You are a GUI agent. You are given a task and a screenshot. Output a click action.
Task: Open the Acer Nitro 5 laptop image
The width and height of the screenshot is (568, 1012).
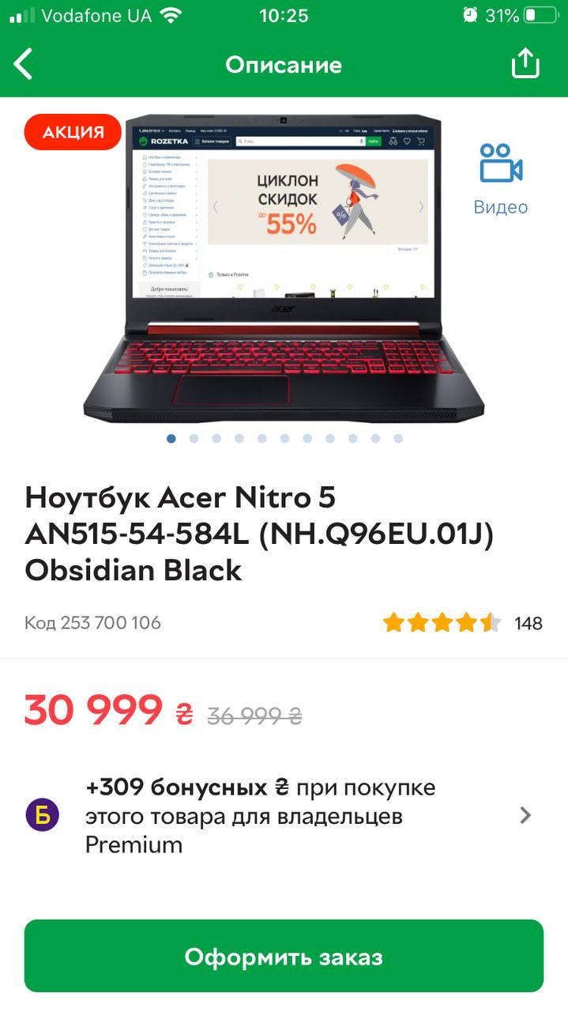click(x=284, y=269)
